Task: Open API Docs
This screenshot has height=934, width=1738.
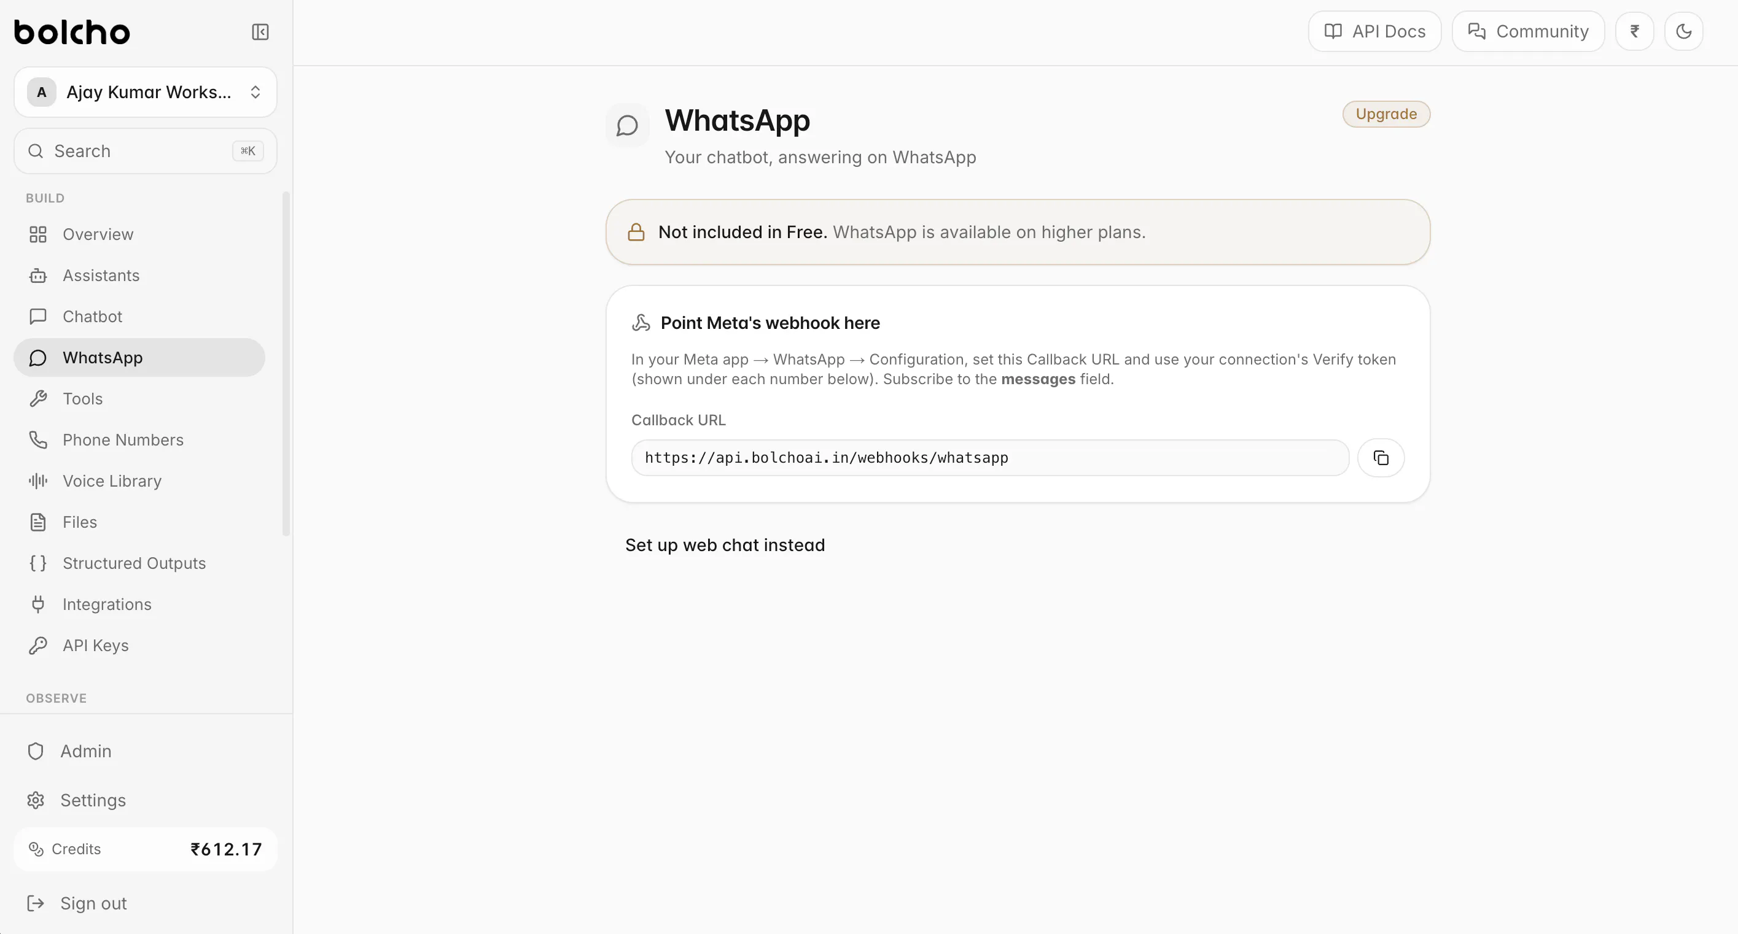Action: pyautogui.click(x=1374, y=31)
